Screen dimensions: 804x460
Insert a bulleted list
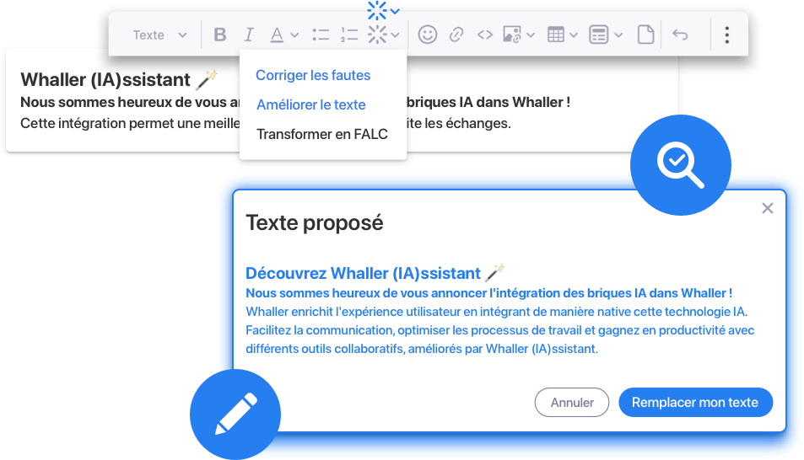pyautogui.click(x=321, y=35)
